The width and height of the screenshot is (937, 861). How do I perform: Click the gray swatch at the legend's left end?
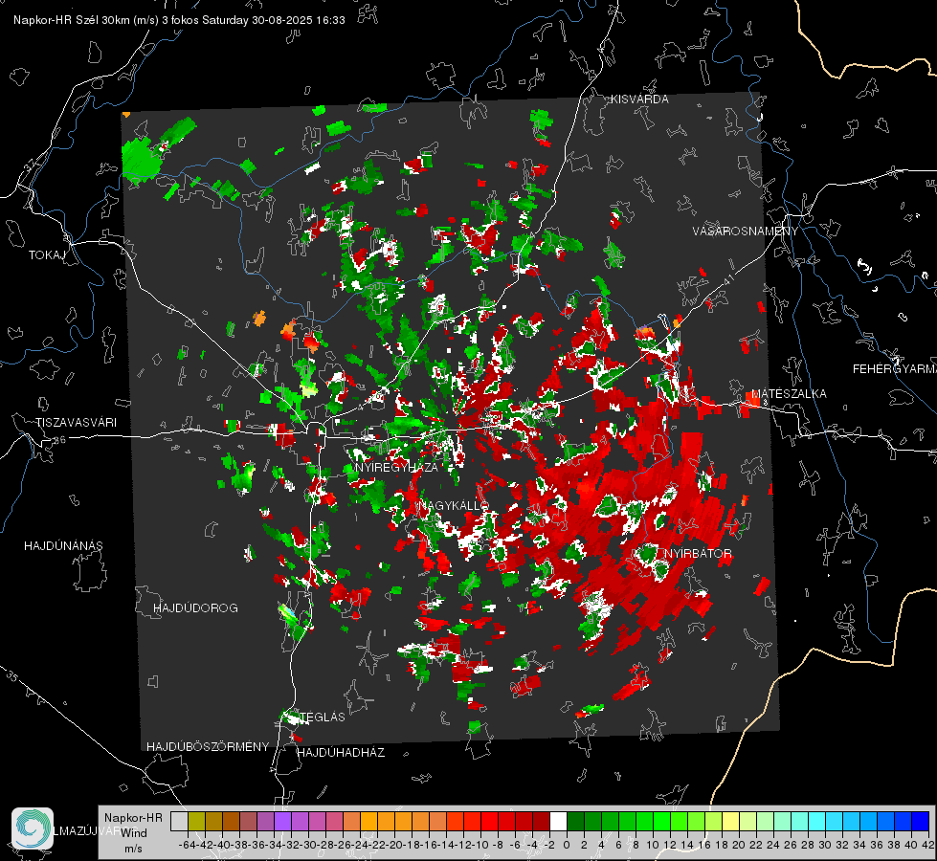pos(179,821)
